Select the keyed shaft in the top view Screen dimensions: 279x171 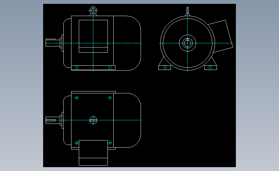[x=53, y=120]
